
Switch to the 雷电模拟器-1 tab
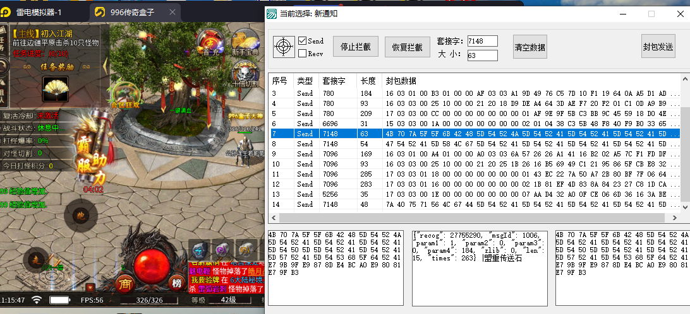pos(42,12)
